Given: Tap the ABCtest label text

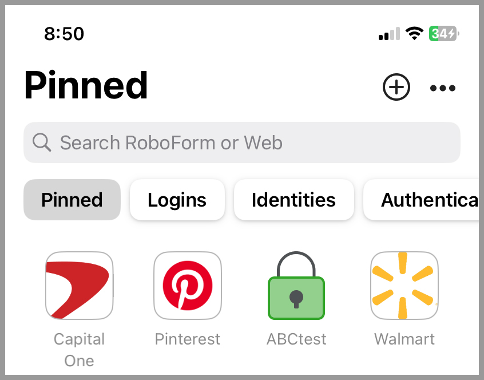Looking at the screenshot, I should pyautogui.click(x=296, y=339).
